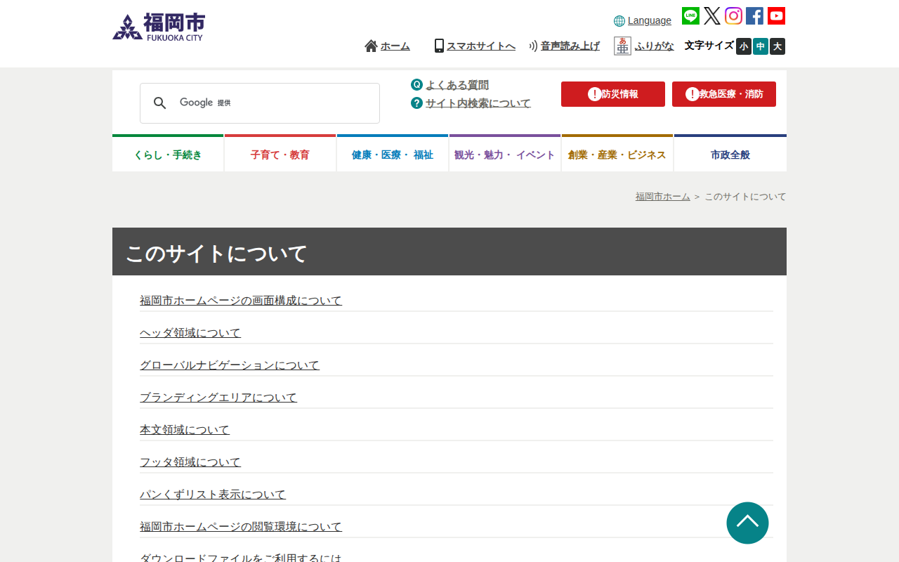Set text size to large (大)
Image resolution: width=899 pixels, height=562 pixels.
(777, 46)
